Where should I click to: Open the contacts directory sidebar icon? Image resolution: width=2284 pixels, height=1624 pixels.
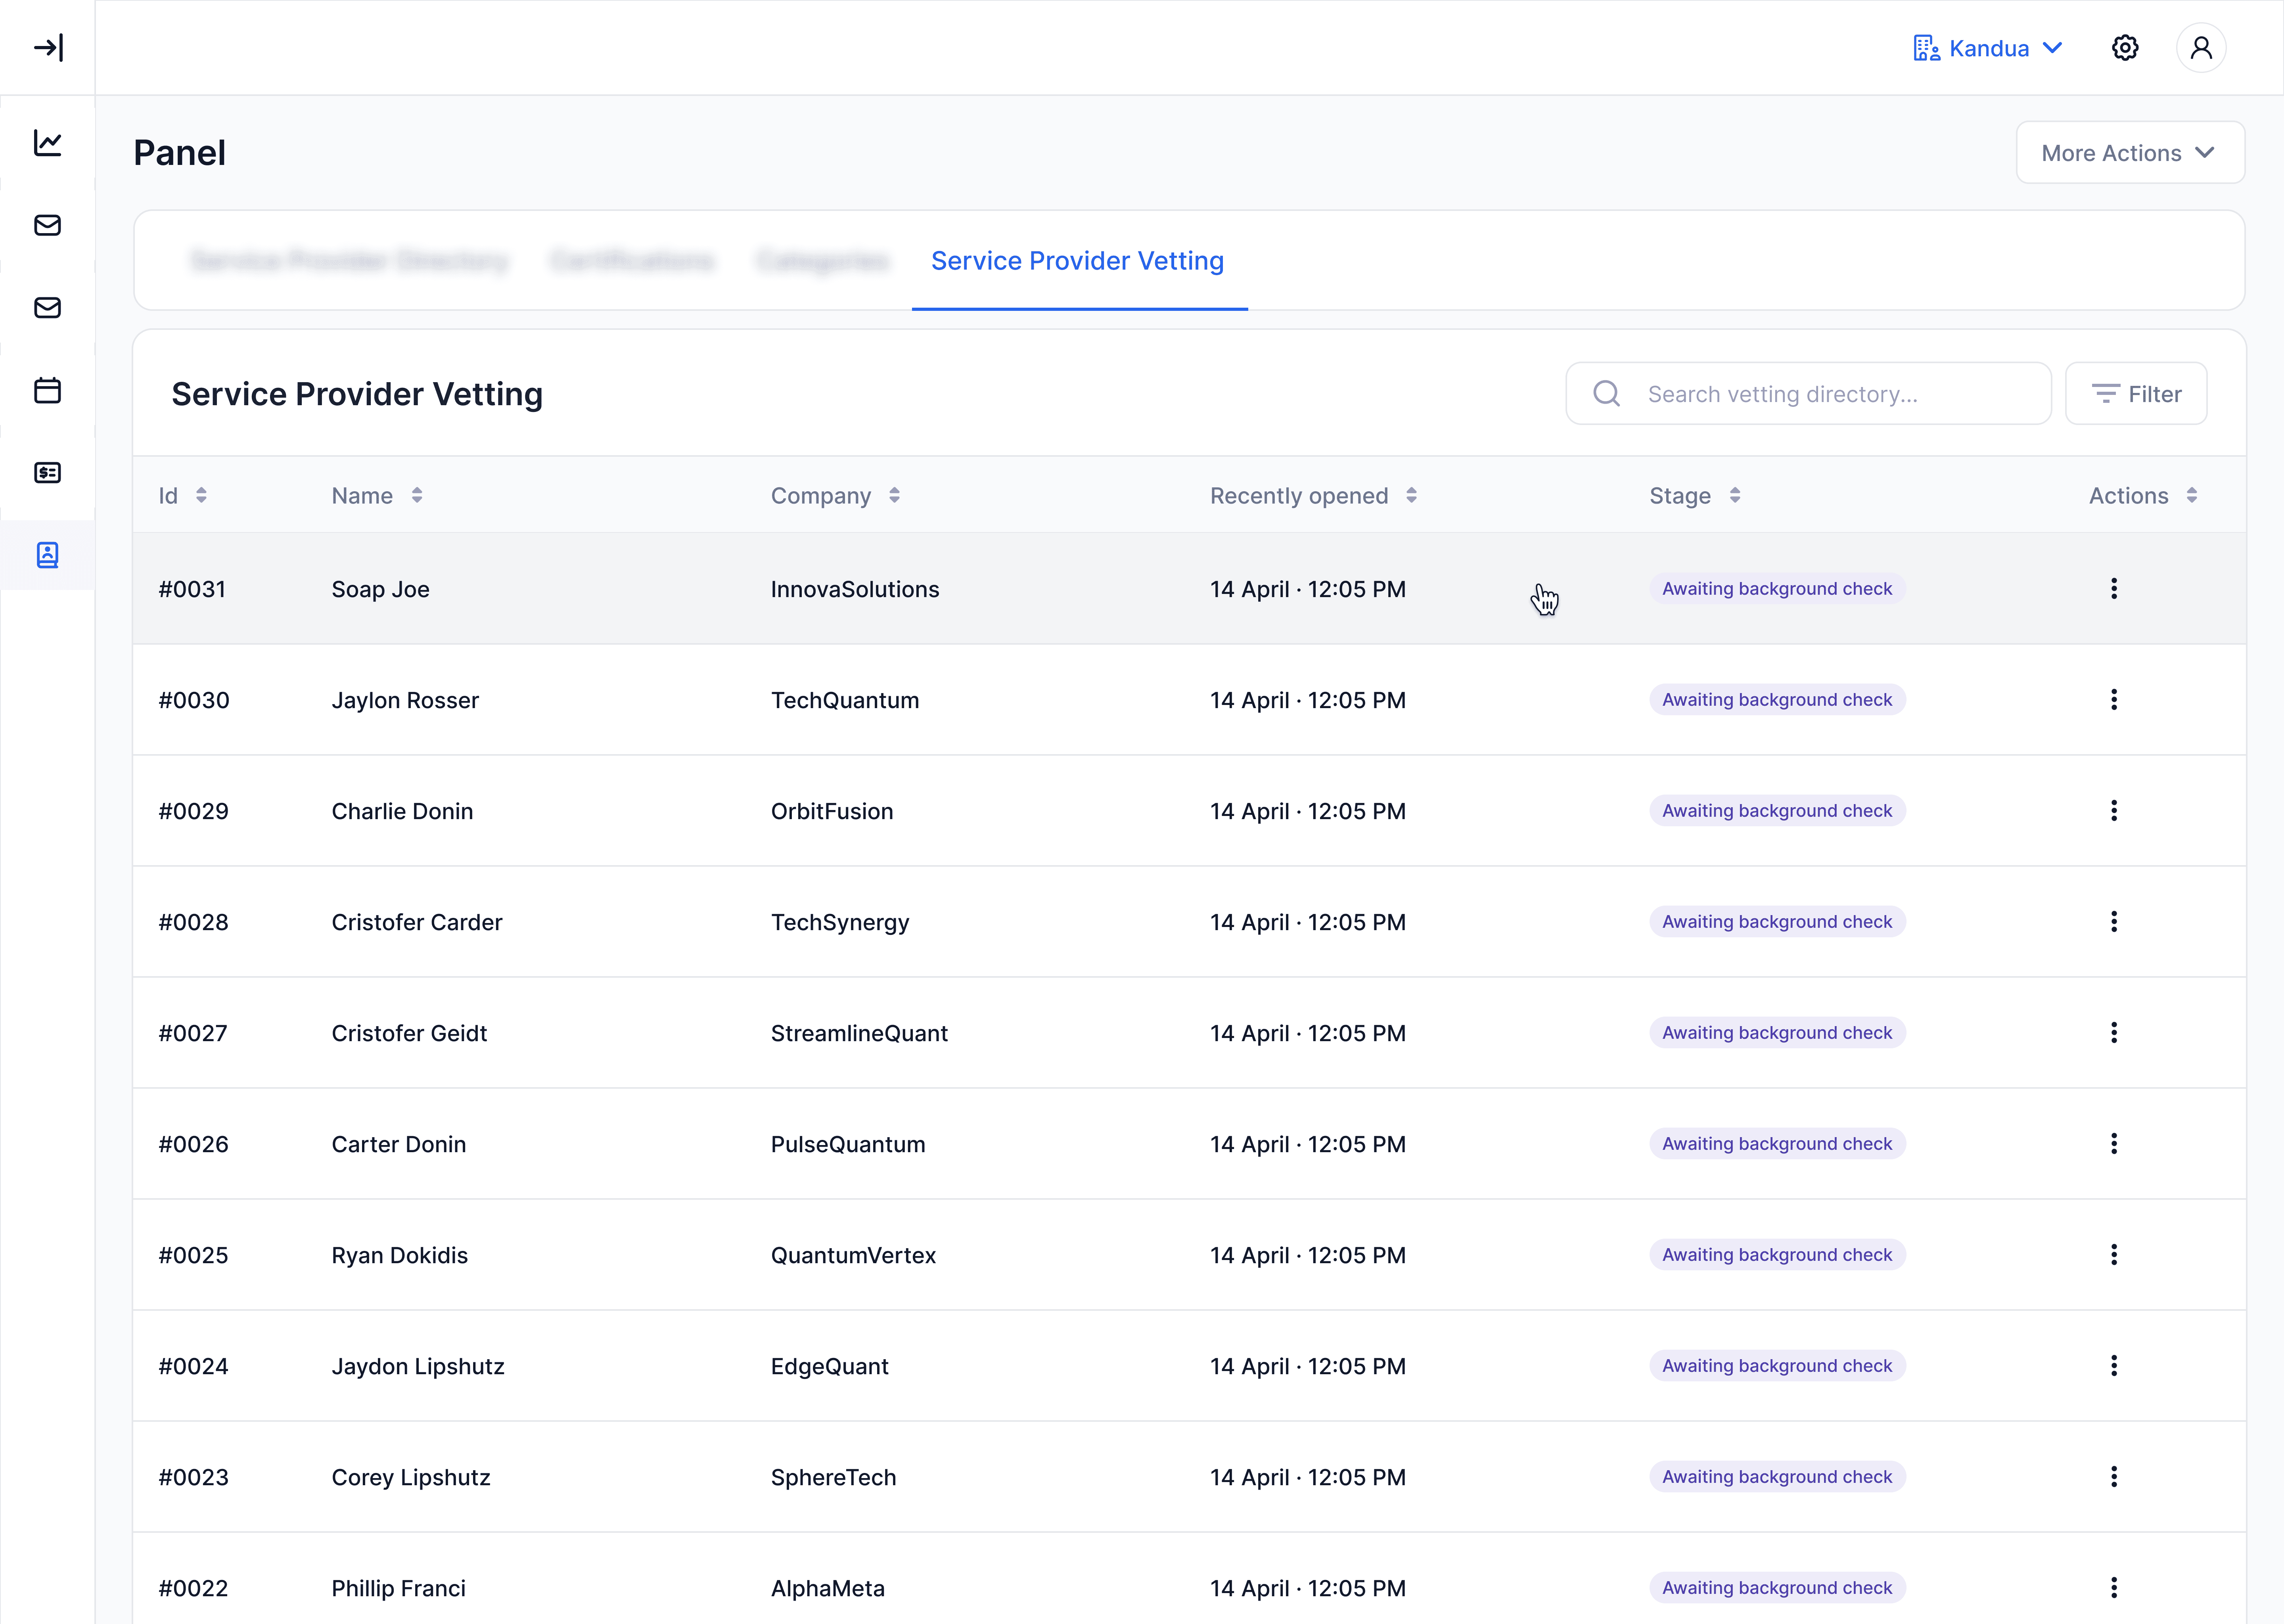pos(48,555)
